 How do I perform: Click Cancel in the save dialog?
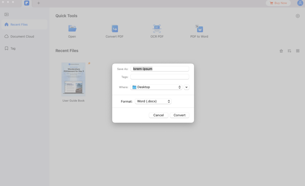tap(158, 115)
